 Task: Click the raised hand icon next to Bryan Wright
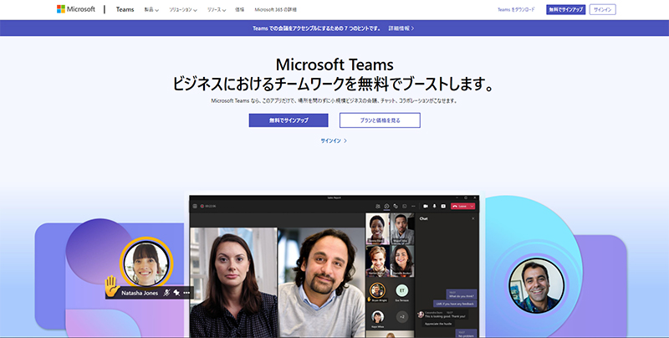point(369,300)
